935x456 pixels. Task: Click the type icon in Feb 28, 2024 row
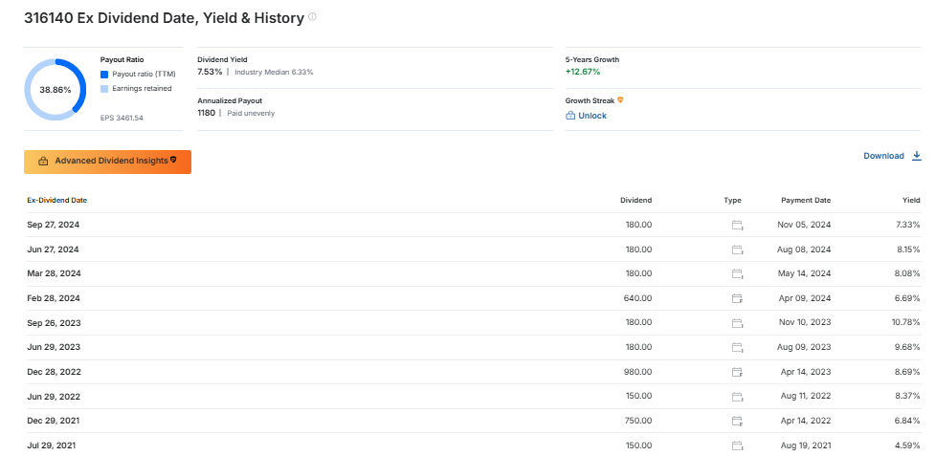point(738,298)
